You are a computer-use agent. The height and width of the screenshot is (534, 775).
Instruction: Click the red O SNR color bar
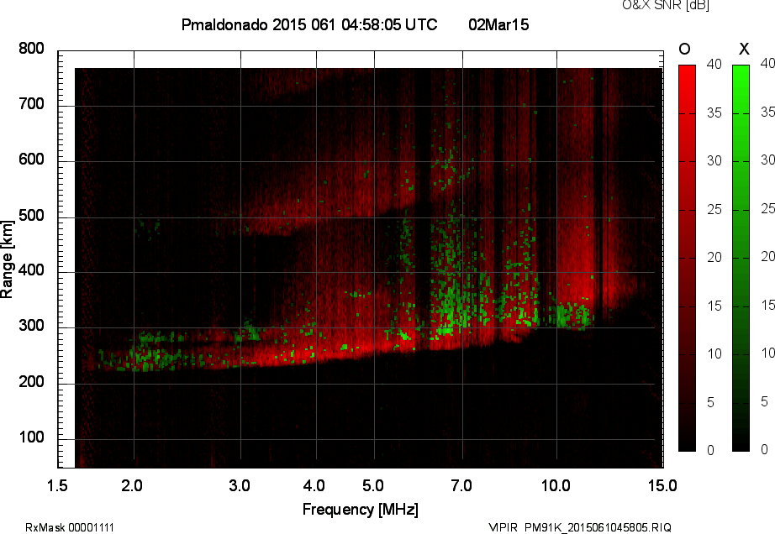(x=687, y=258)
